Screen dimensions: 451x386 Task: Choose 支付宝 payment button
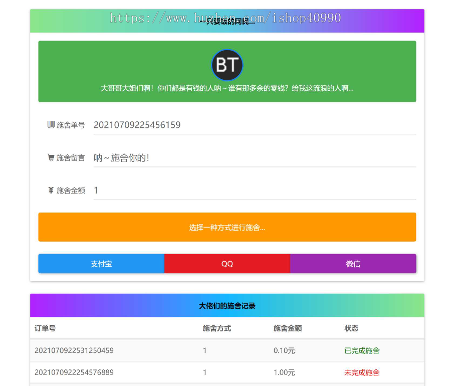click(x=101, y=264)
